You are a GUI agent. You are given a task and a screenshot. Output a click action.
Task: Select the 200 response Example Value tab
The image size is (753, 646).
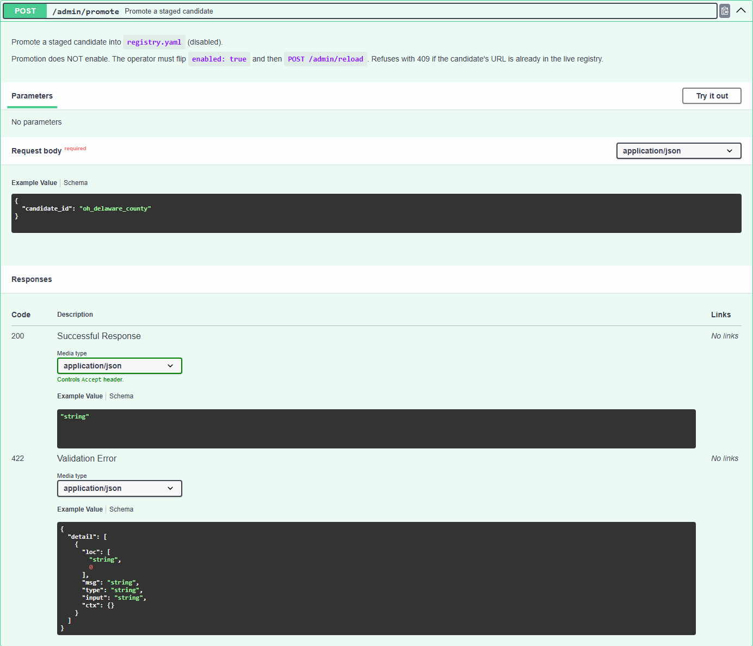(x=80, y=396)
